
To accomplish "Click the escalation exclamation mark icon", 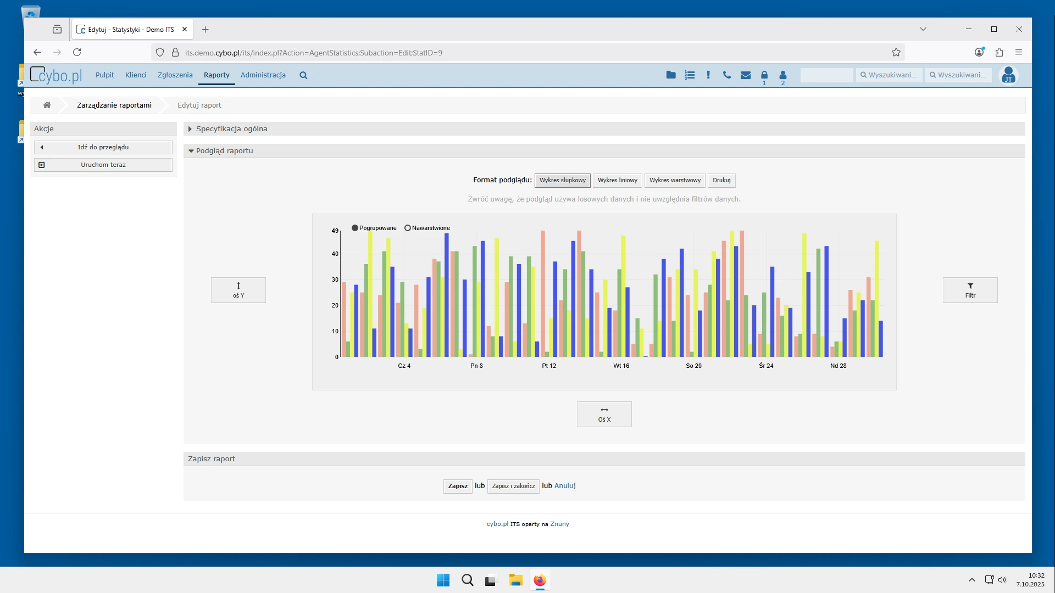I will click(x=708, y=75).
